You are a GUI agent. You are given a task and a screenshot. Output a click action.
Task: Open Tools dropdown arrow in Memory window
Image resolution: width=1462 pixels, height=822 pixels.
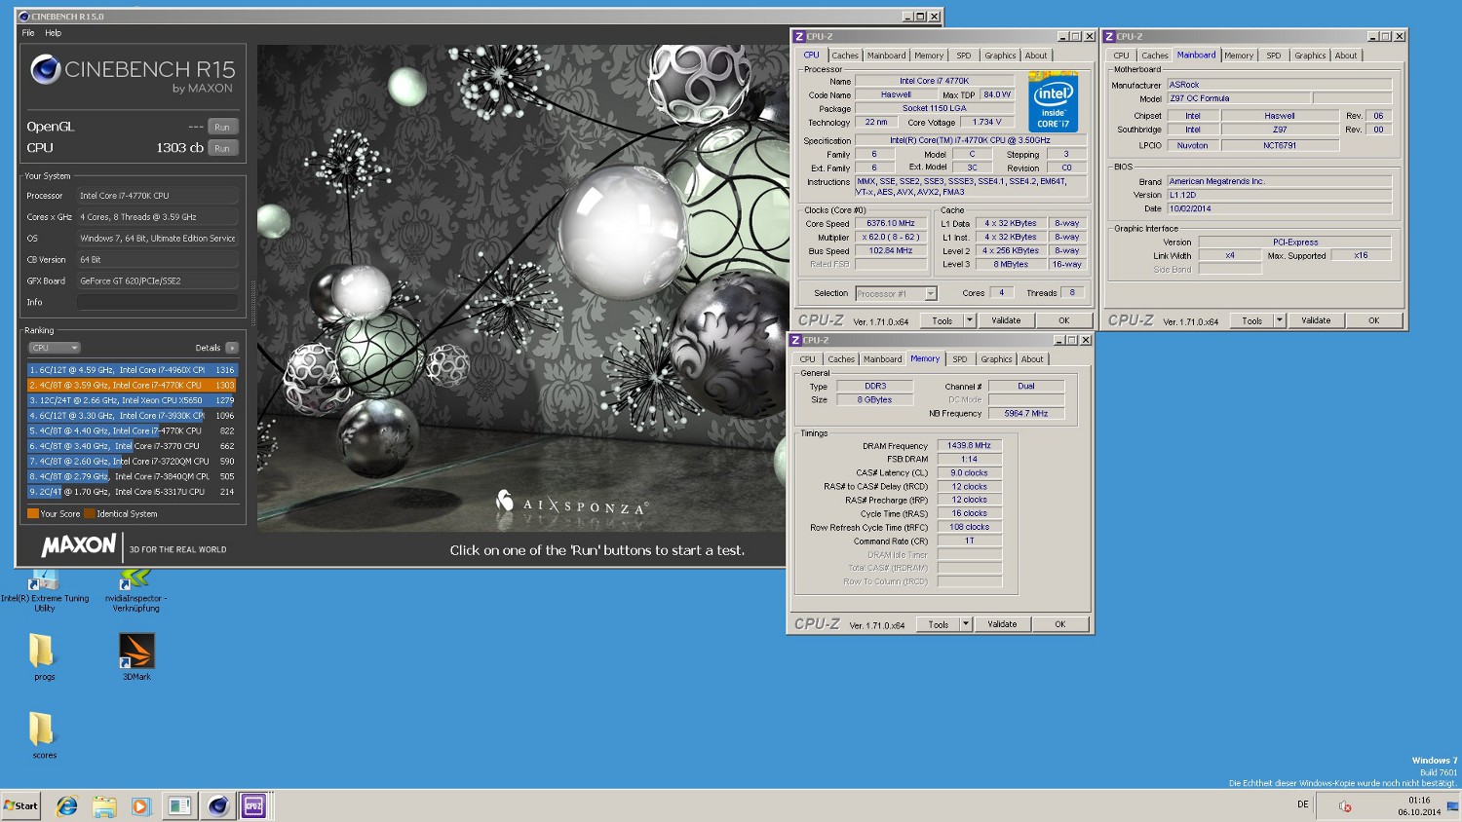pos(965,624)
